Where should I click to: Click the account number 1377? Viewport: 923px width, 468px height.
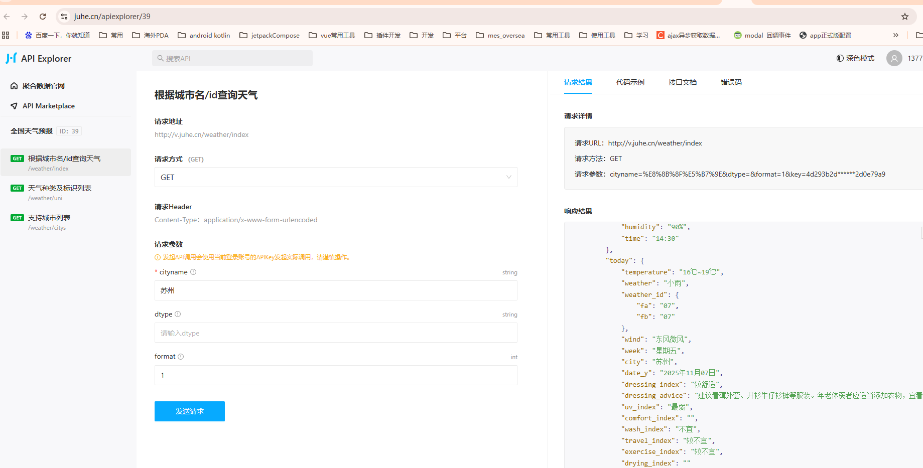point(915,58)
